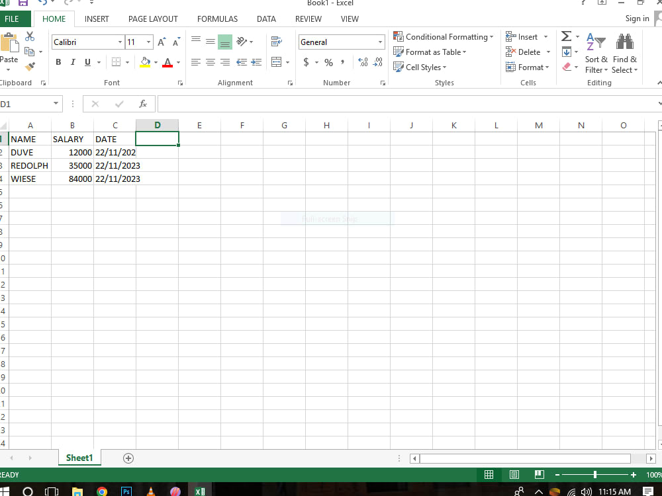The image size is (662, 496).
Task: Open the Name Box D1 dropdown arrow
Action: [x=56, y=104]
